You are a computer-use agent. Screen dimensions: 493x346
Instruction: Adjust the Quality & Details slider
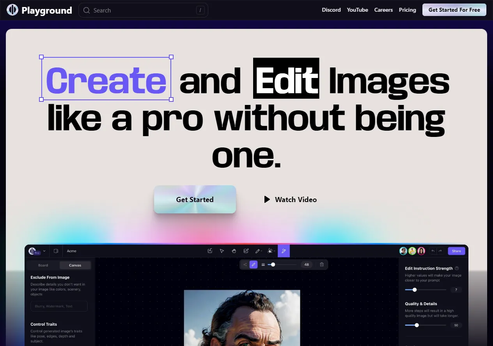click(426, 325)
